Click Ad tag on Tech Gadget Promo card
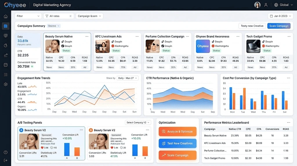The height and width of the screenshot is (166, 297). click(286, 67)
